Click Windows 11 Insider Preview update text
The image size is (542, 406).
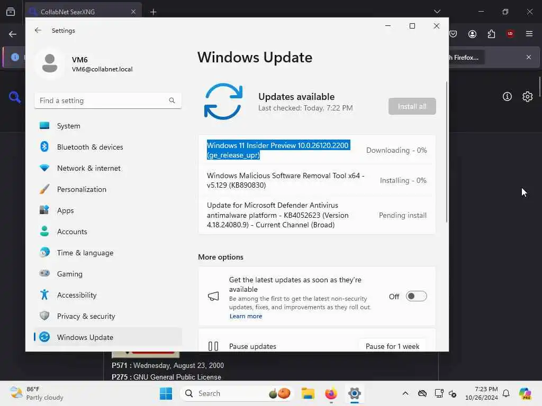tap(278, 150)
